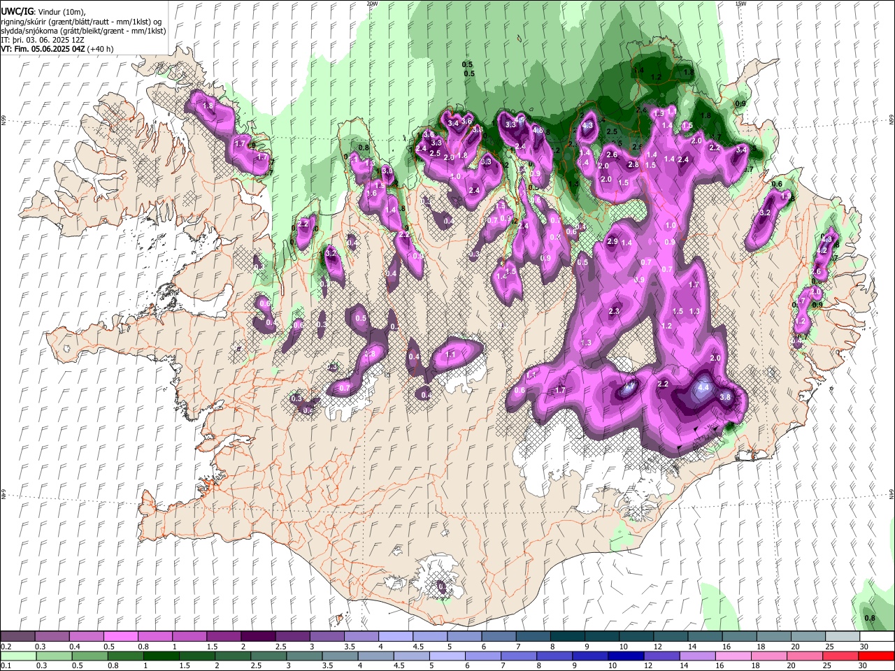Click the 30 label ending the upper scale
895x671 pixels.
[x=864, y=647]
